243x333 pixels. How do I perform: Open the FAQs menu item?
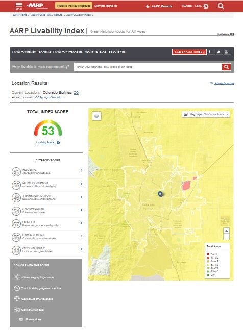[x=103, y=52]
